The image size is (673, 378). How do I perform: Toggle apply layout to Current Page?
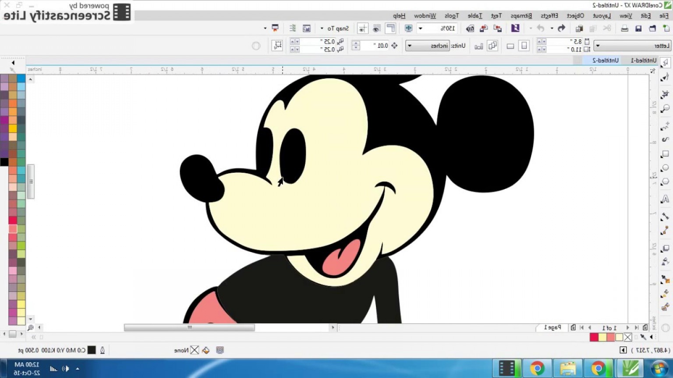tap(479, 45)
